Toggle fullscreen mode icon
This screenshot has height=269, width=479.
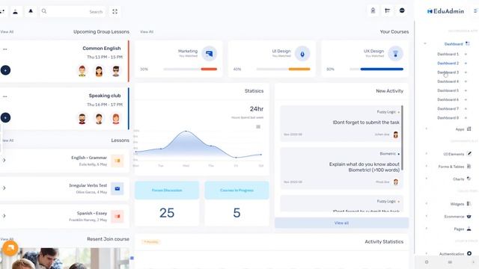point(115,12)
